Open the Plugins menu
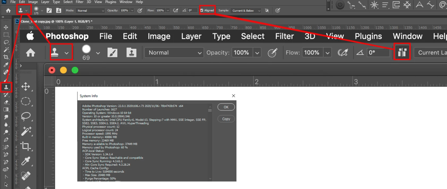The height and width of the screenshot is (189, 447). pos(110,2)
